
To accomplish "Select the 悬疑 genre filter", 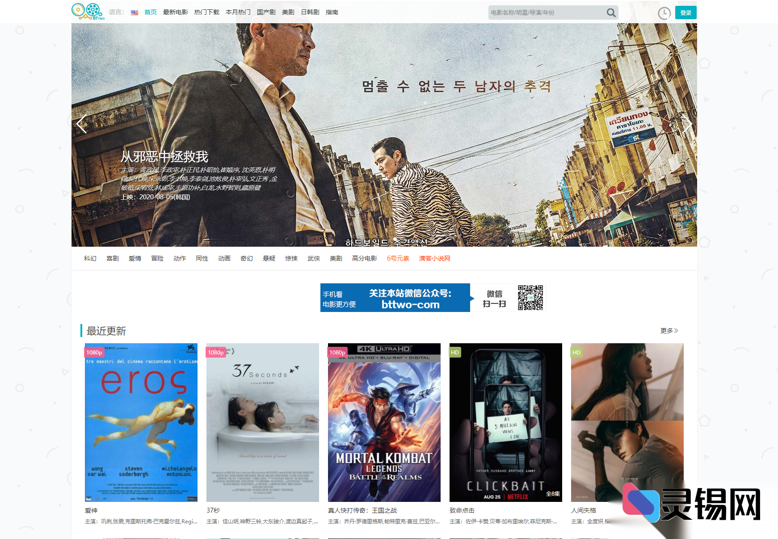I will pos(269,258).
